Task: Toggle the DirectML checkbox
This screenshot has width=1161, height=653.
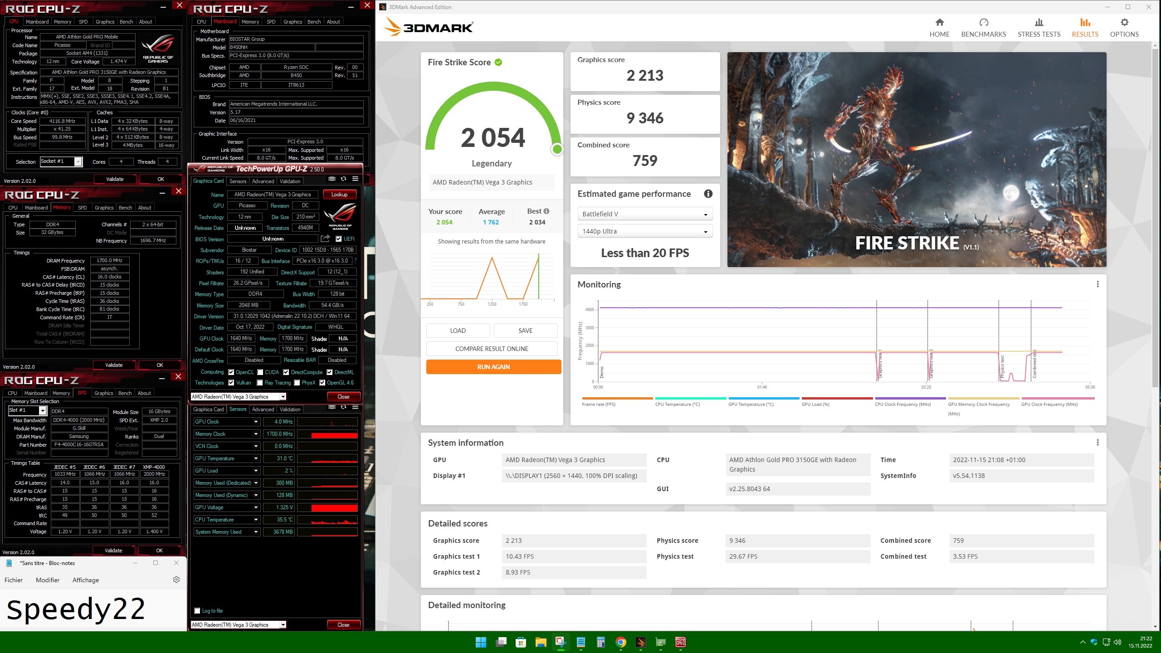Action: pos(330,372)
